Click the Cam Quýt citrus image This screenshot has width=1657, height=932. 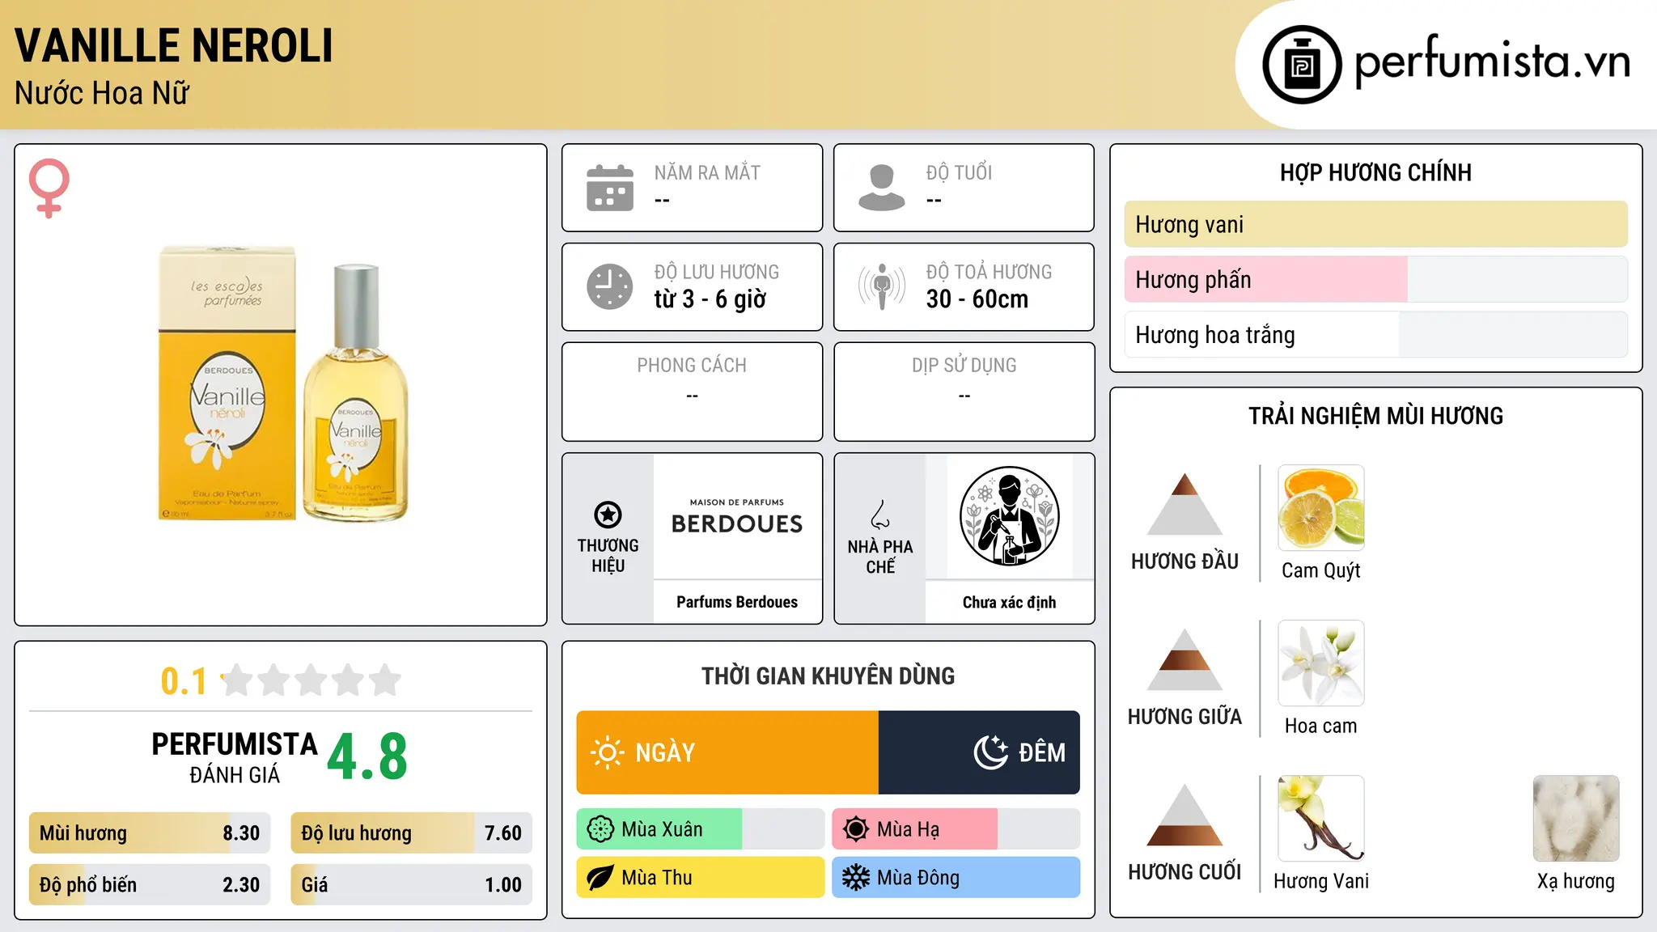(x=1321, y=508)
